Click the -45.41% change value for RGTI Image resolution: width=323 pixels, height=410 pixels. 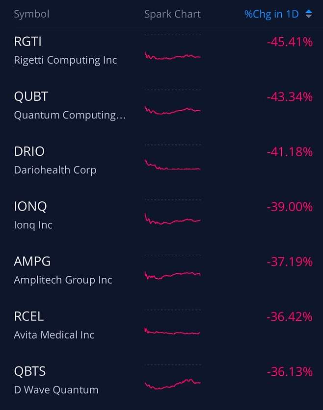click(x=290, y=42)
